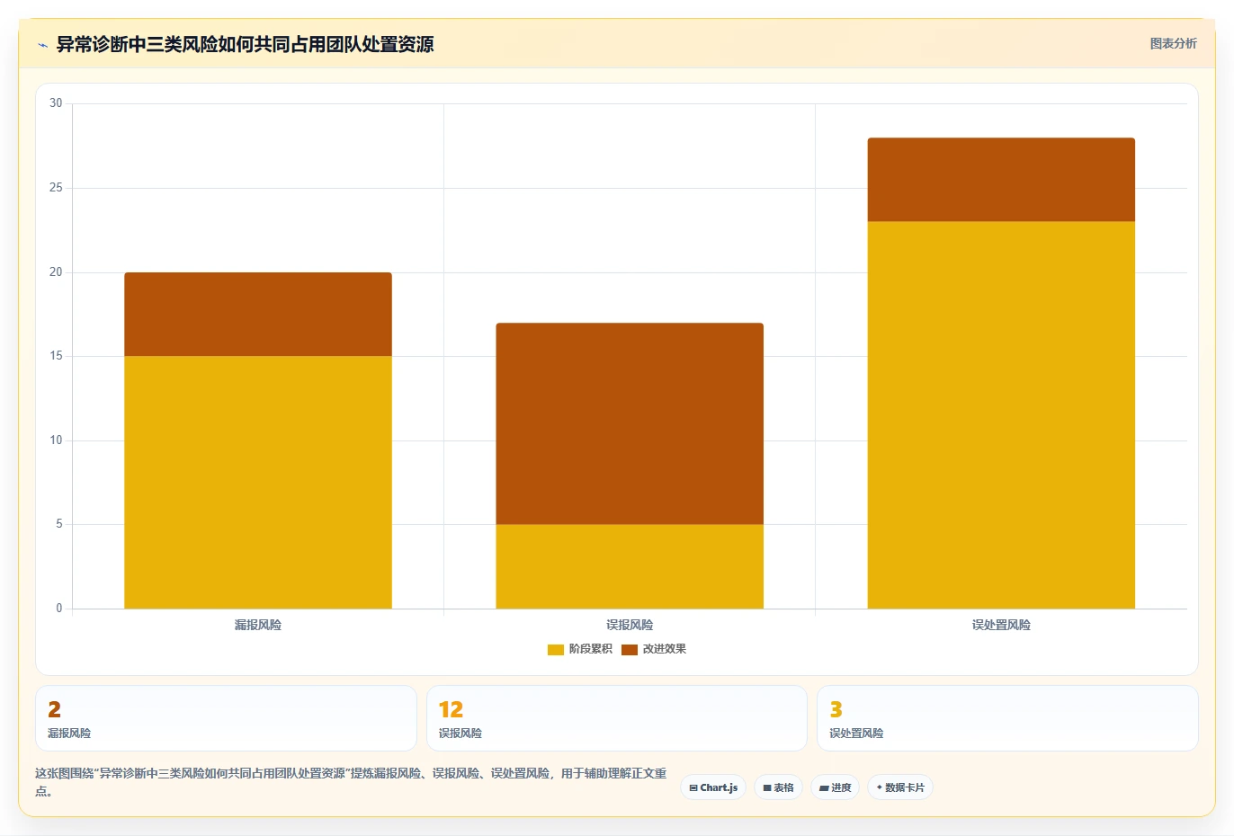Select the 进度 tag chip
This screenshot has width=1234, height=836.
pos(835,787)
